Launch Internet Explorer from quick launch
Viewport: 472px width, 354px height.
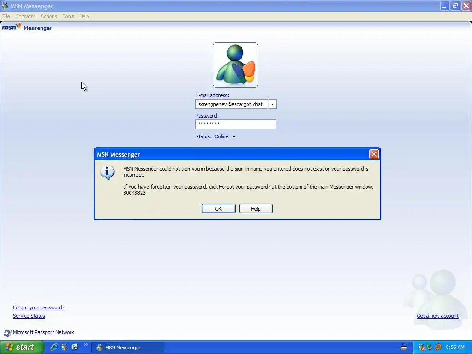click(x=54, y=347)
